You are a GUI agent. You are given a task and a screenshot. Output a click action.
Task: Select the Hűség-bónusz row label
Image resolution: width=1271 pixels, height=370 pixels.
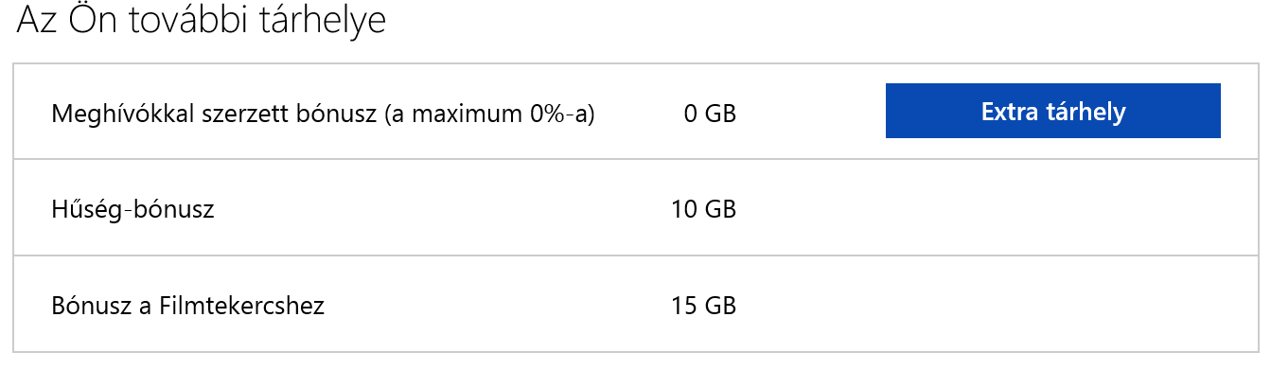tap(132, 209)
